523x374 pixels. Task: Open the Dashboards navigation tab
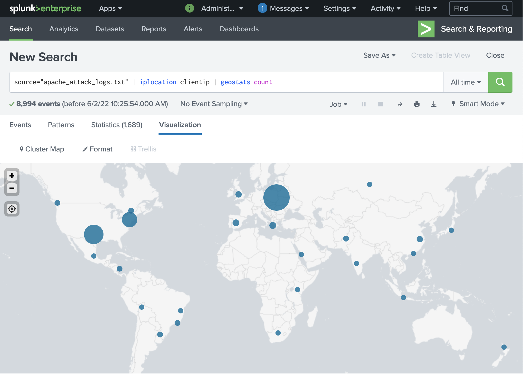(239, 29)
